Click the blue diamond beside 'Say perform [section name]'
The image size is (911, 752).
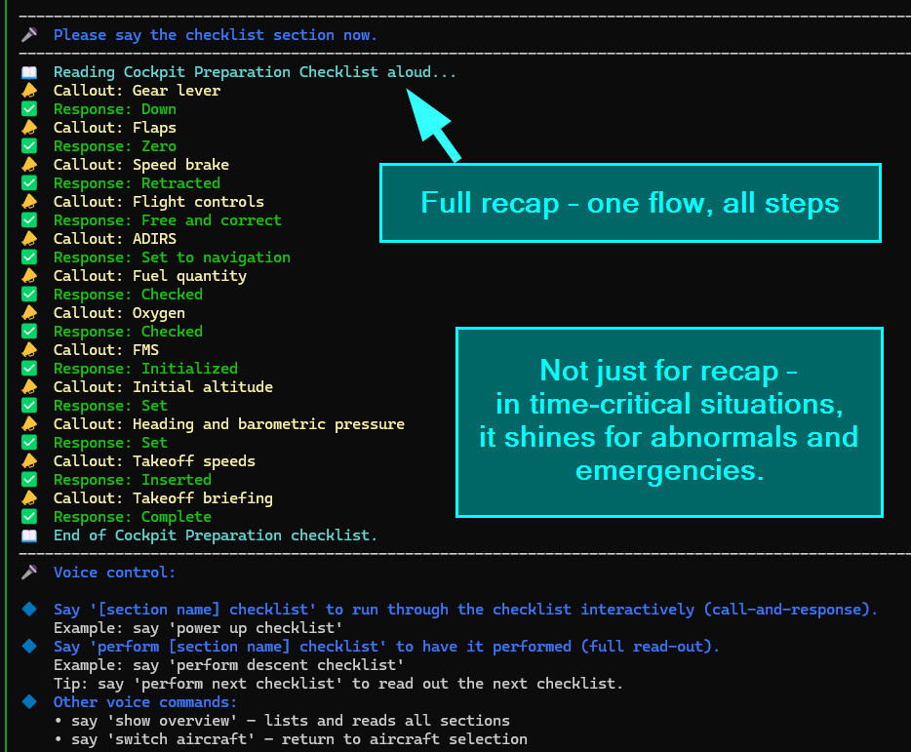click(x=29, y=647)
